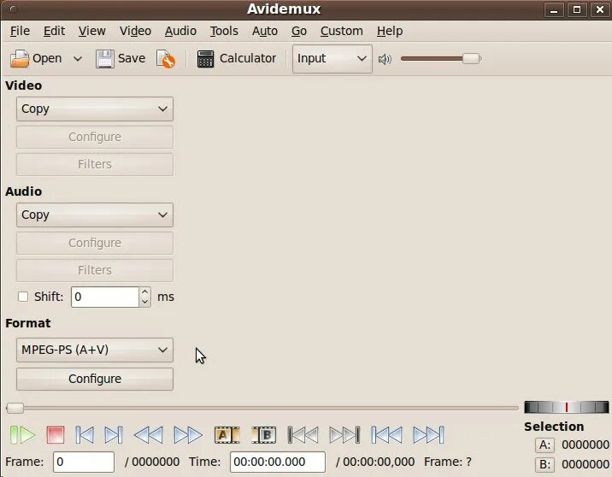Set selection marker A
This screenshot has height=477, width=612.
pos(227,435)
